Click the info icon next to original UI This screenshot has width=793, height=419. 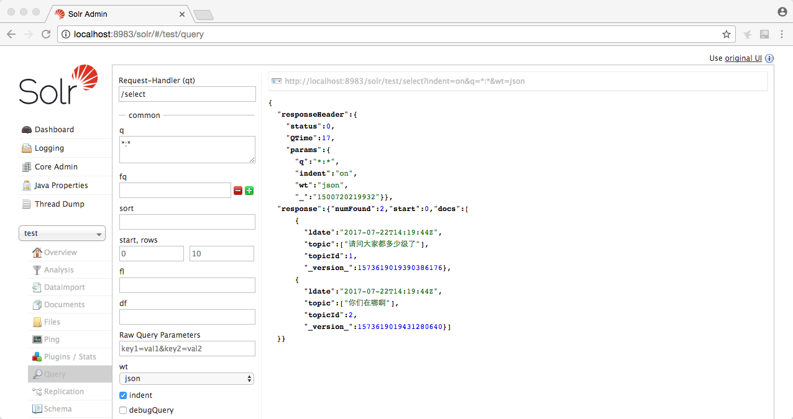point(769,58)
